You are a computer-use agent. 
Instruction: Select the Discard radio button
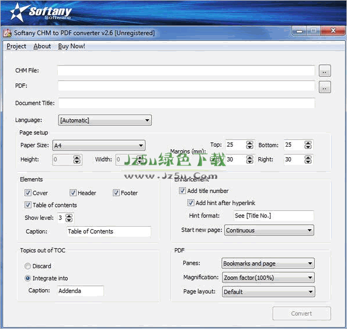pos(27,266)
